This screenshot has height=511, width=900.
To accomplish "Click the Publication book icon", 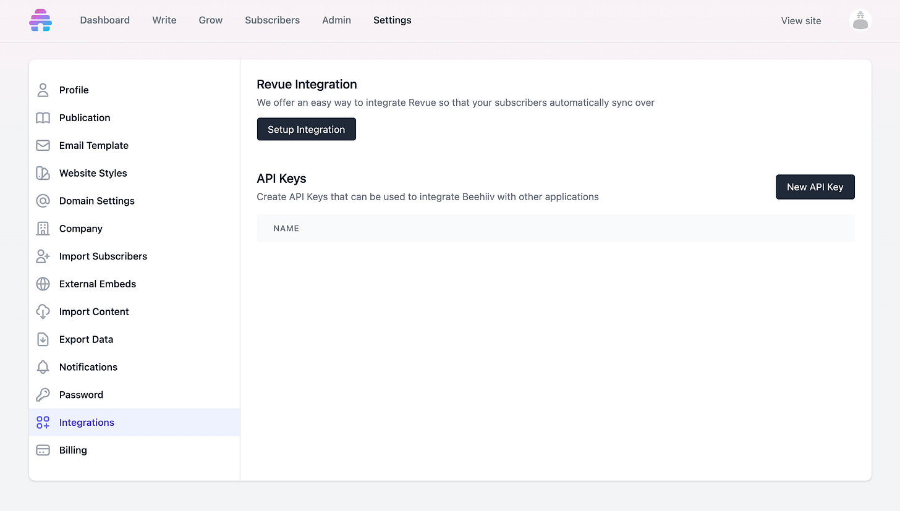I will click(43, 118).
